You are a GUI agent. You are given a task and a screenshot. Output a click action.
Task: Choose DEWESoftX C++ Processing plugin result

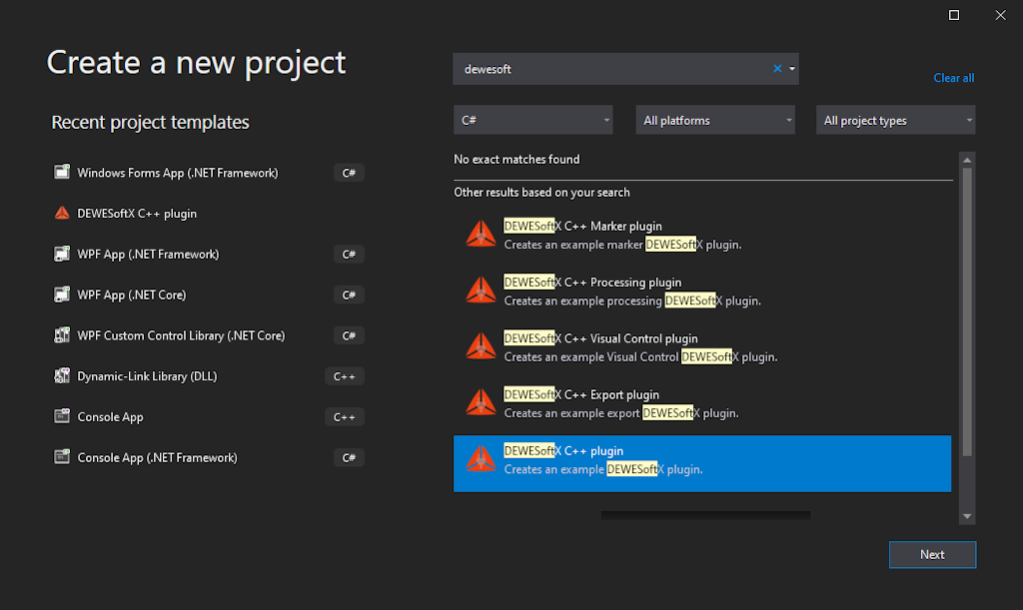pos(702,292)
